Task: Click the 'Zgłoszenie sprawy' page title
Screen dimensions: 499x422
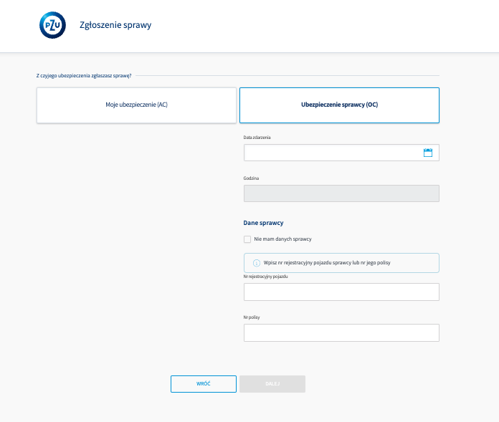Action: [x=115, y=26]
